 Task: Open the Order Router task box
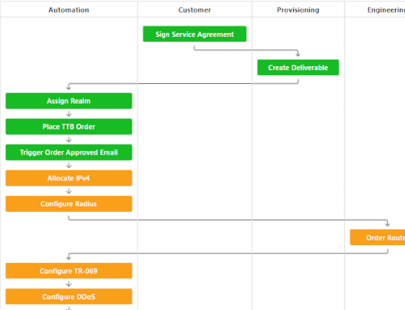coord(377,237)
